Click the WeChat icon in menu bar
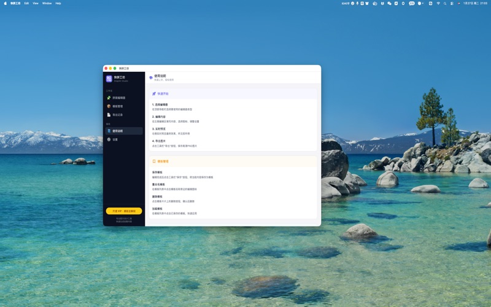This screenshot has width=491, height=307. 389,3
